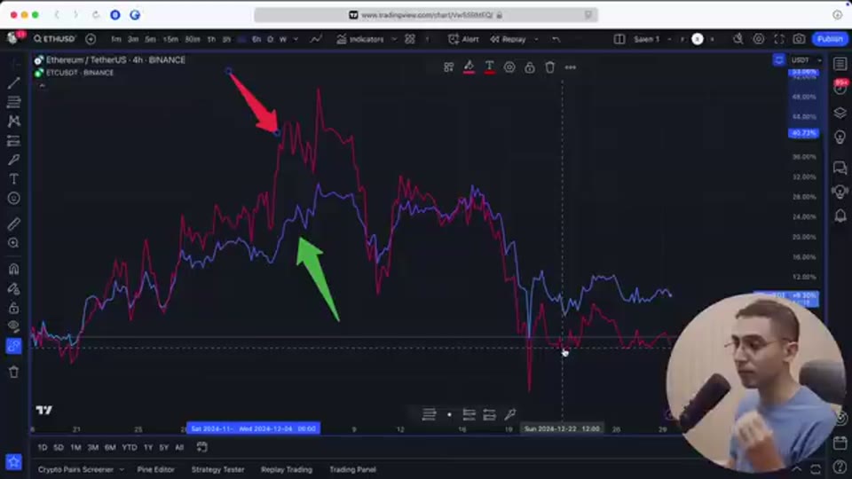The width and height of the screenshot is (852, 479).
Task: Select the 1m timeframe
Action: point(115,39)
